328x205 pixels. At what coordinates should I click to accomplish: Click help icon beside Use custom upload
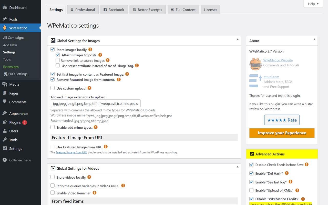point(89,88)
